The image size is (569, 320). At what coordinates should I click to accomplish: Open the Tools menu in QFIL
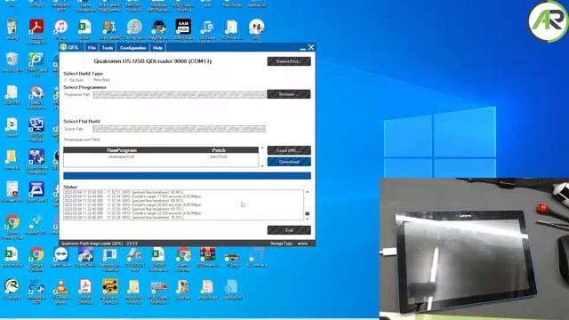pyautogui.click(x=107, y=47)
